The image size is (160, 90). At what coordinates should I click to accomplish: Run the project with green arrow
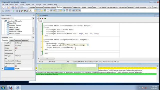coord(13,11)
